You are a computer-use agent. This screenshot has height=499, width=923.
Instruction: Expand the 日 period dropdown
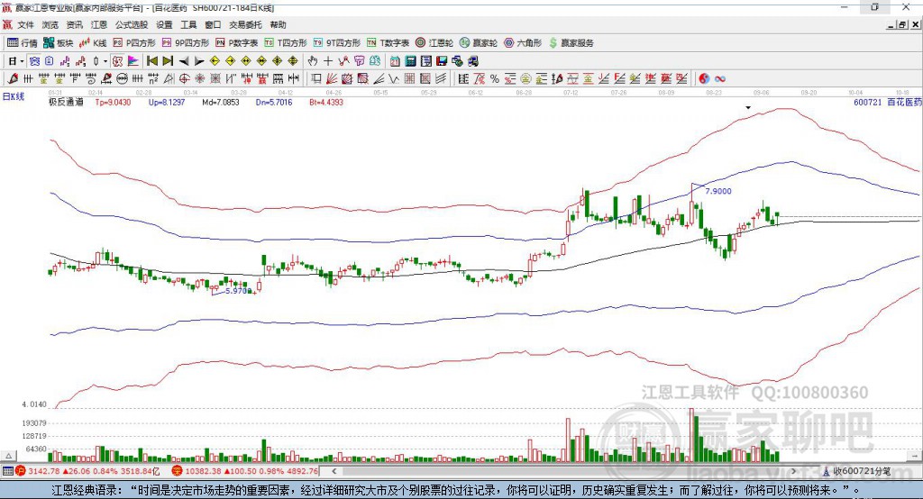pos(22,61)
